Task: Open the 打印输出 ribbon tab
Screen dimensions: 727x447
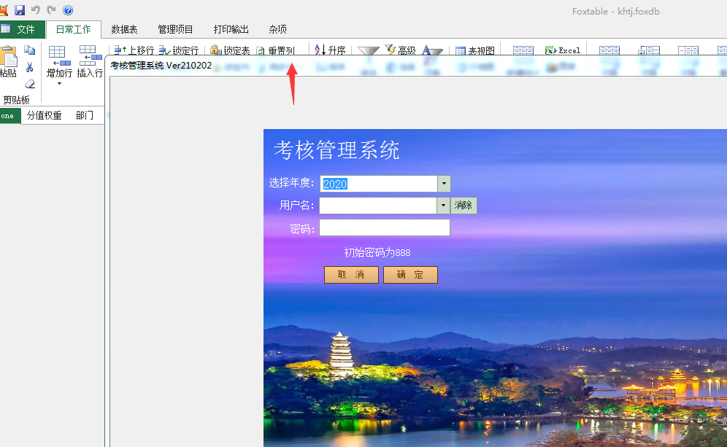Action: tap(231, 29)
